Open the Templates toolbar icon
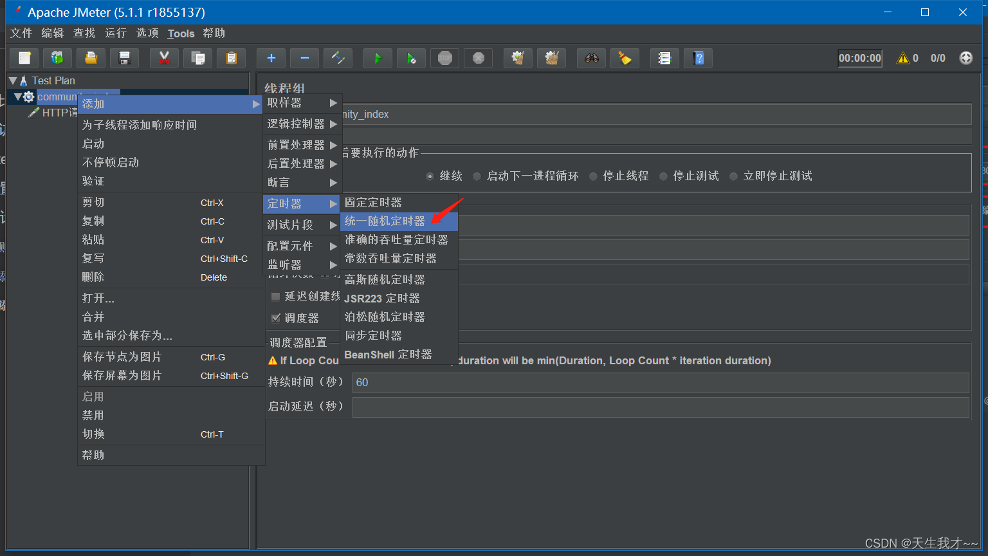This screenshot has width=988, height=556. pos(57,59)
